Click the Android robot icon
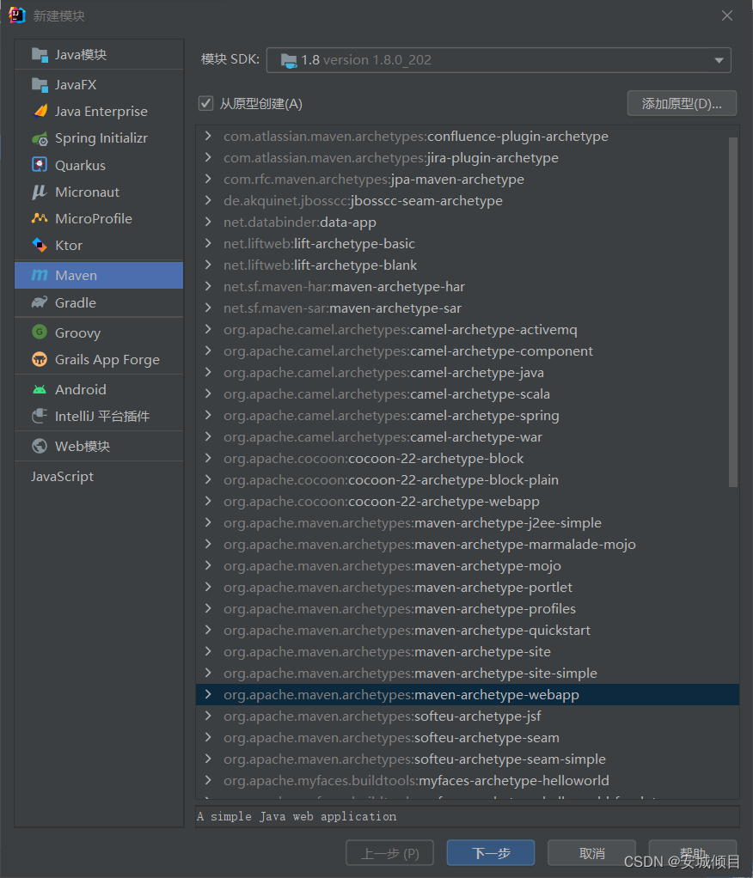Viewport: 753px width, 878px height. pos(40,389)
